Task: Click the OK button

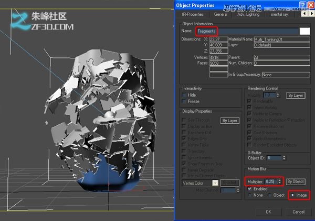Action: [x=268, y=212]
